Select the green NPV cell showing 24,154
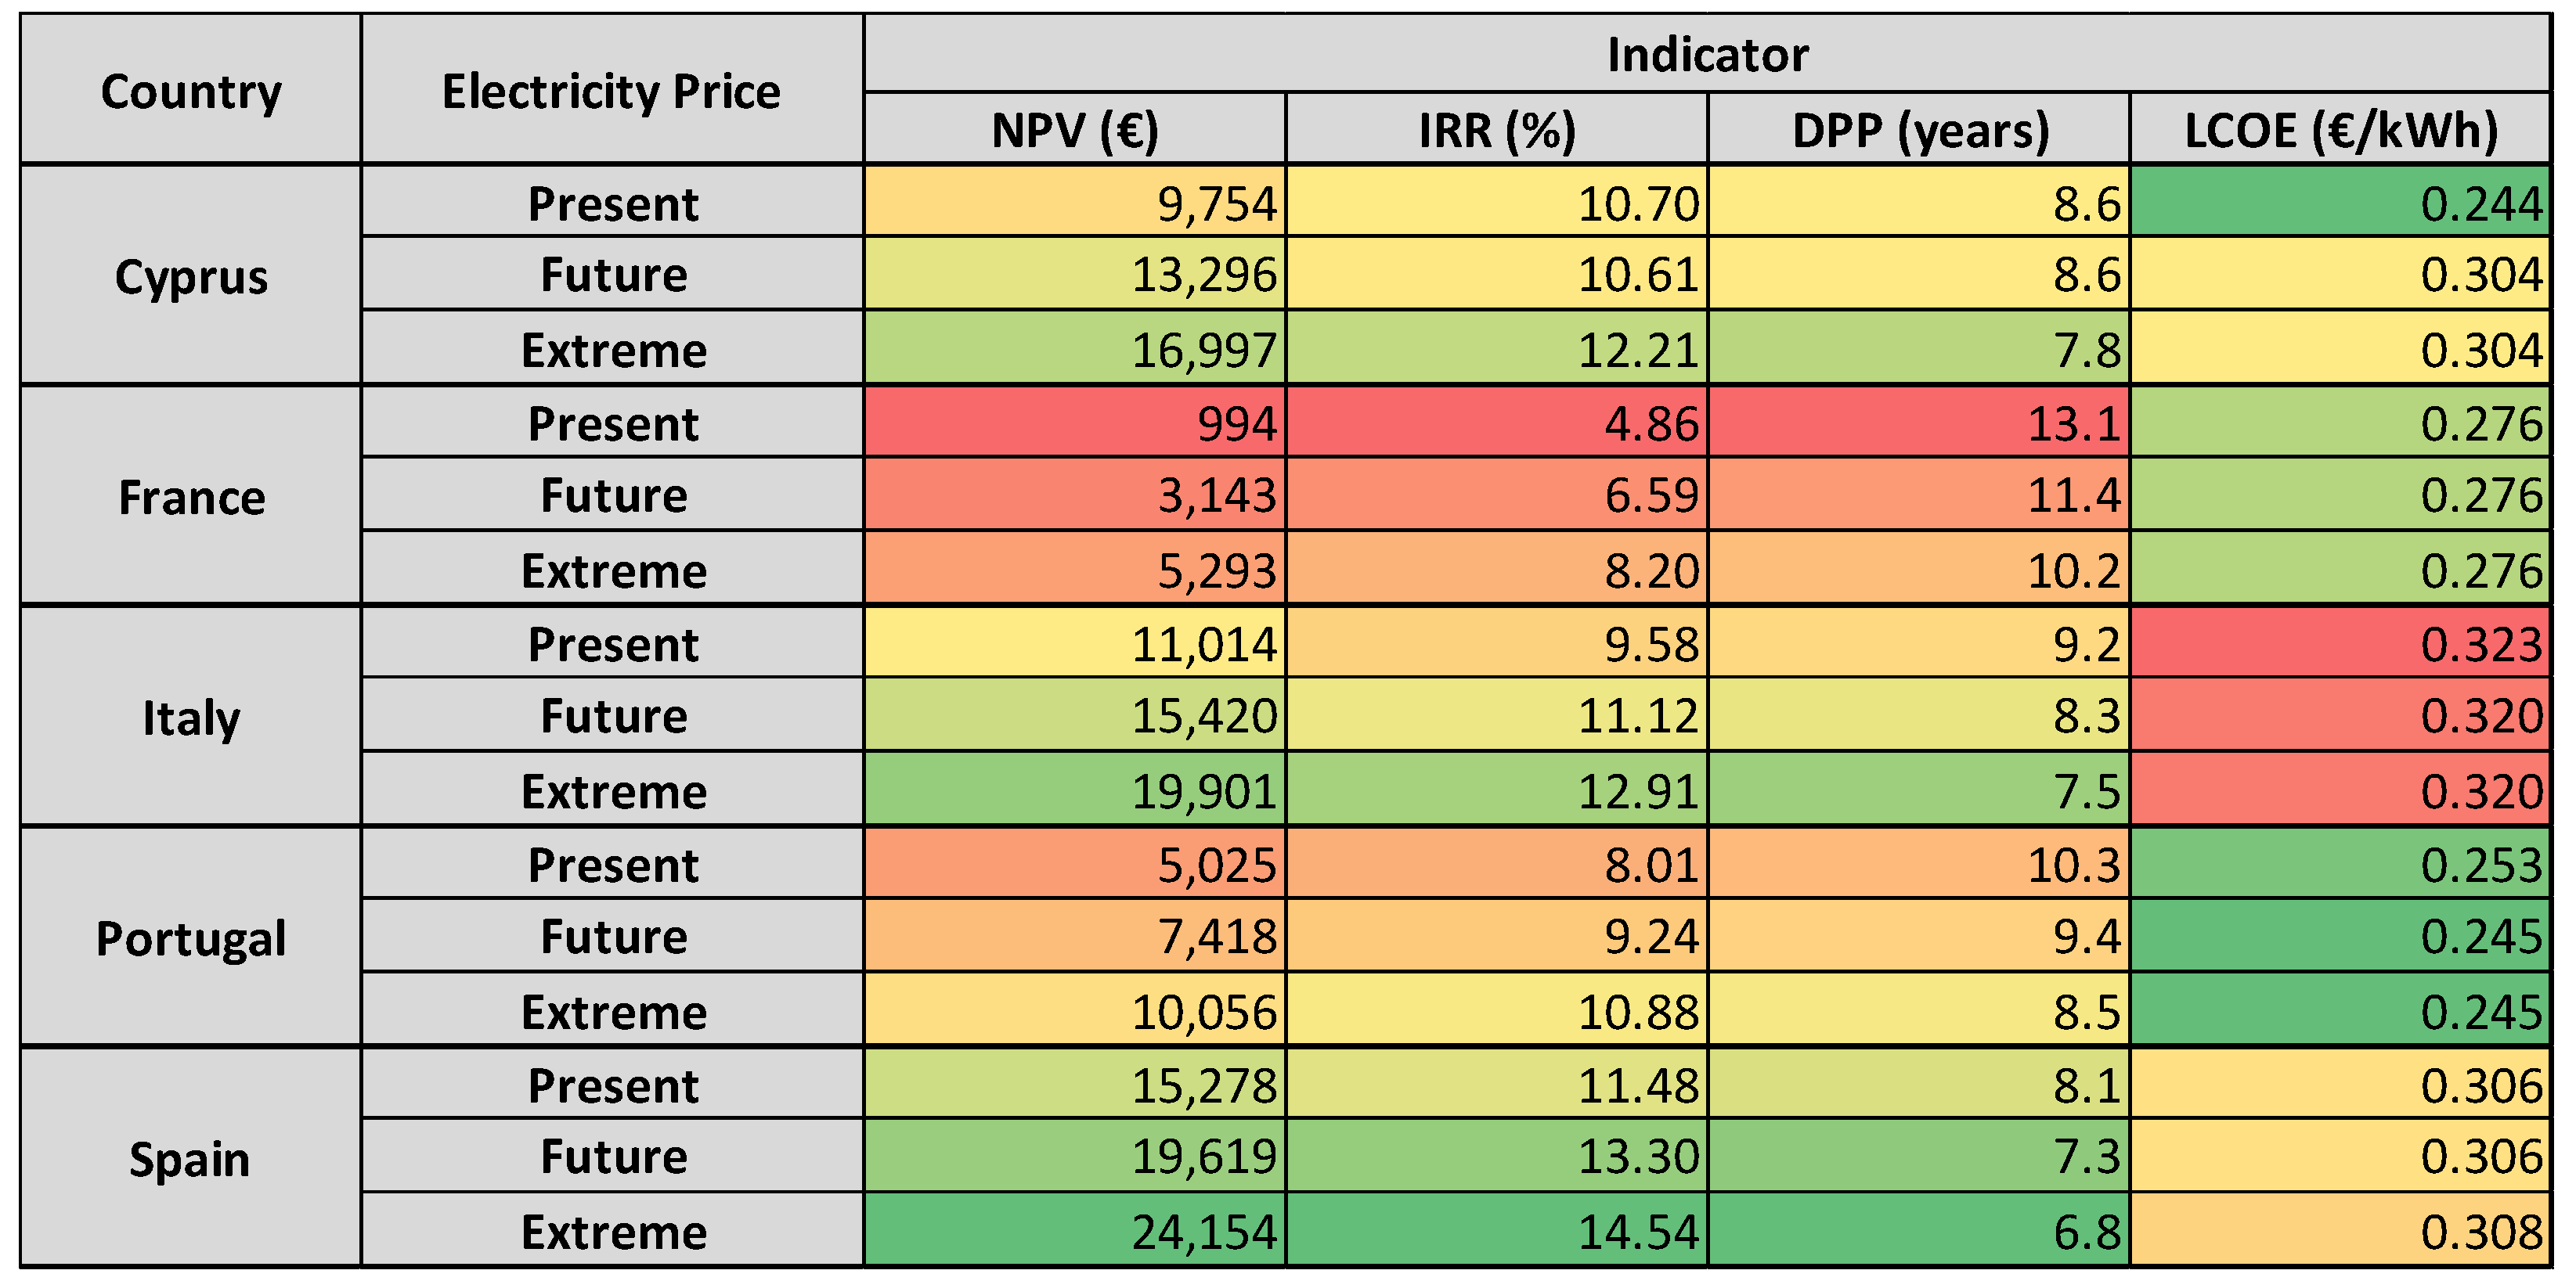 point(1074,1231)
